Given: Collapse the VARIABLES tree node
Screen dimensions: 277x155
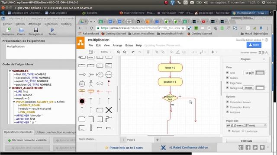Looking at the screenshot, I should tap(10, 71).
